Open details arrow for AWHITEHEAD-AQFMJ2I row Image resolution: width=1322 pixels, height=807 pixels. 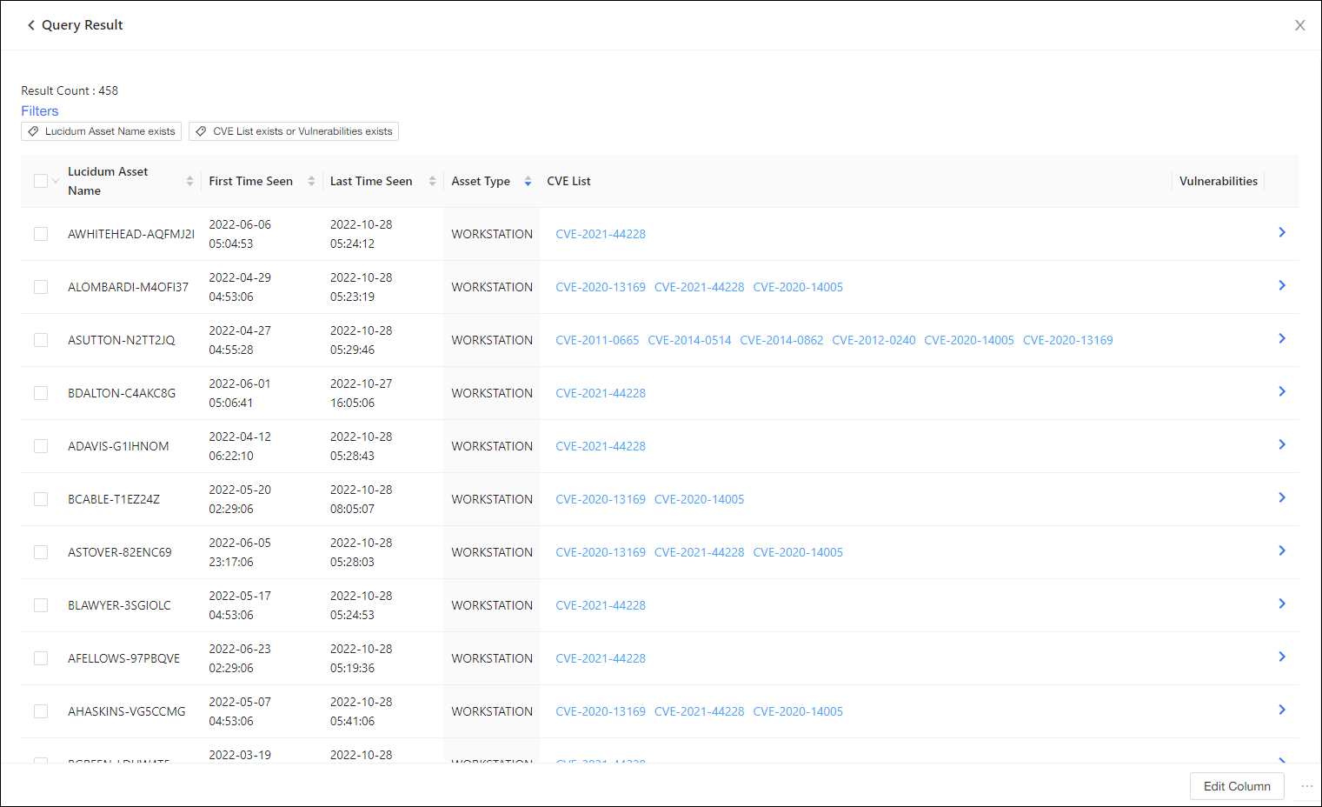click(x=1282, y=232)
